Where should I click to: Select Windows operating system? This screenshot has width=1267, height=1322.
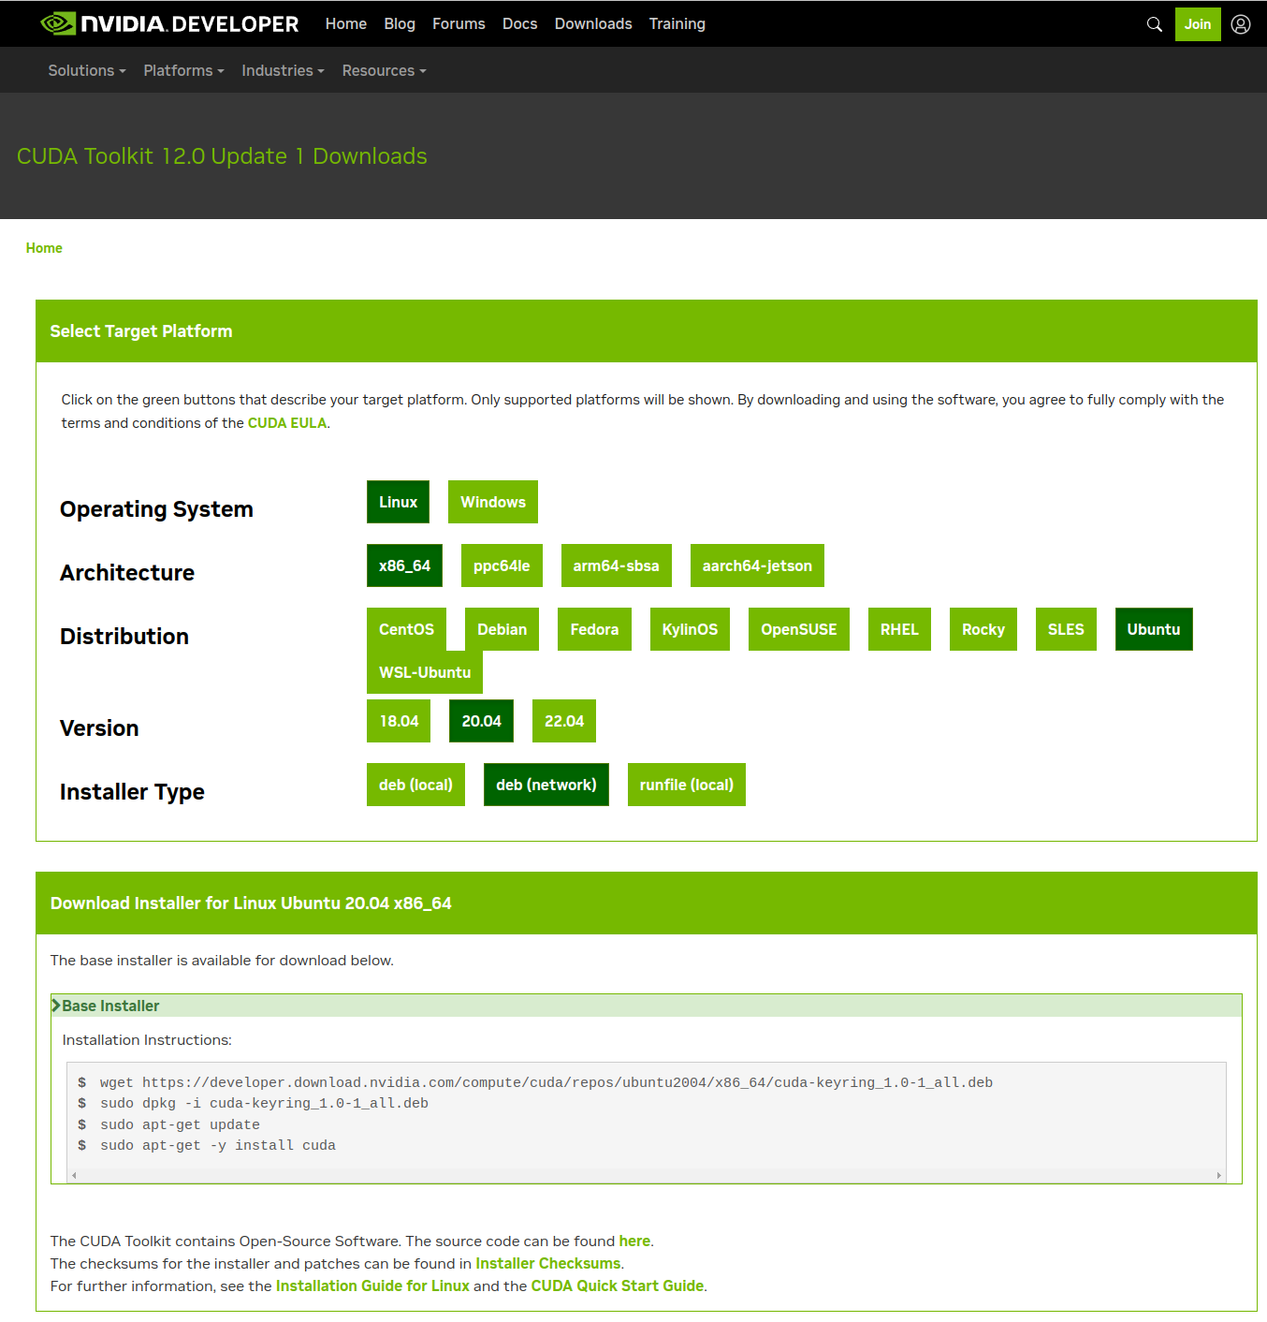pyautogui.click(x=493, y=502)
